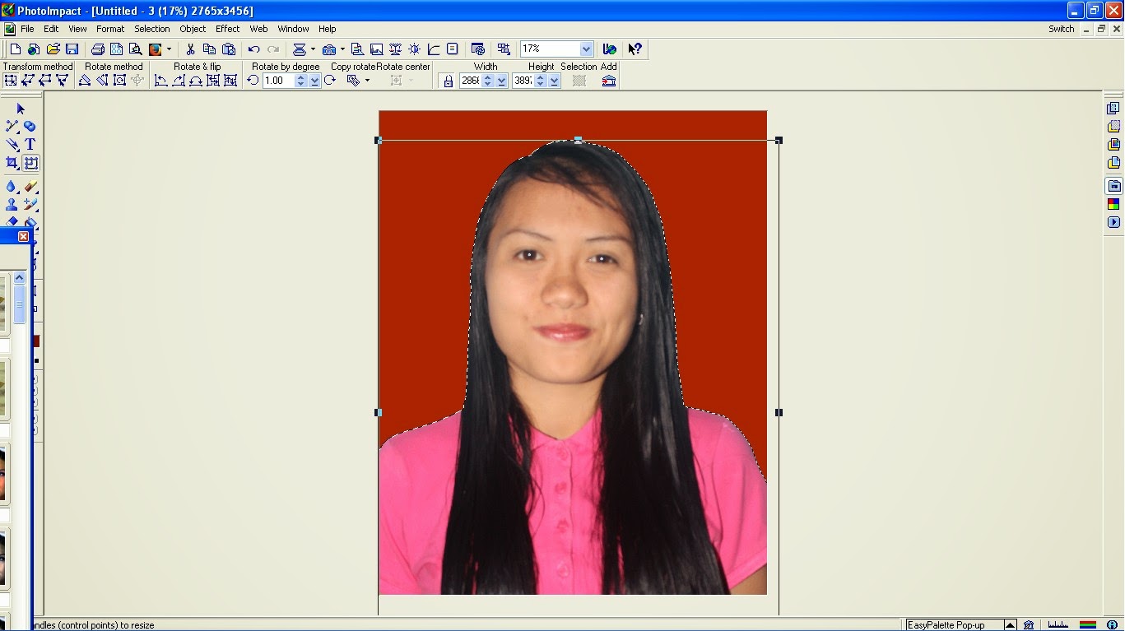The image size is (1125, 631).
Task: Select the Retouch Paintbrush tool
Action: (30, 206)
